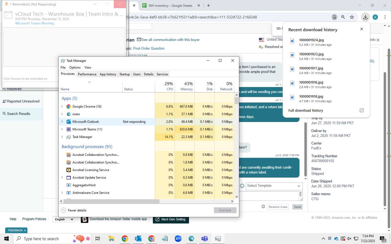Open downloaded file 1000001916.jpg
The image size is (391, 244).
[311, 82]
